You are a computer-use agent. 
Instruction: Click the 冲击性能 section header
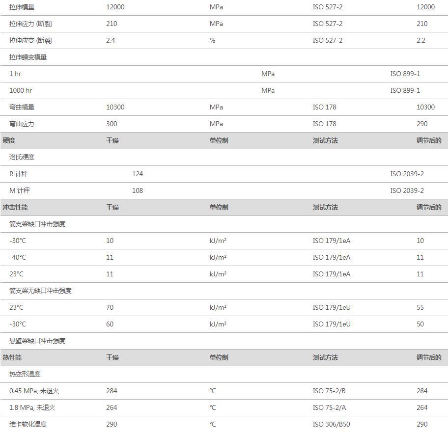pyautogui.click(x=15, y=207)
